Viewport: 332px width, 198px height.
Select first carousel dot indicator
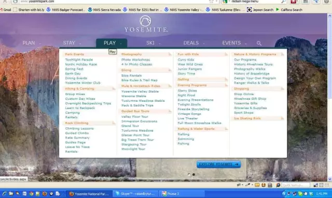(189, 175)
